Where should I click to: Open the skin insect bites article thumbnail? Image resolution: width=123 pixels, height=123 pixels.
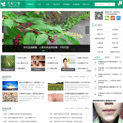click(x=56, y=97)
